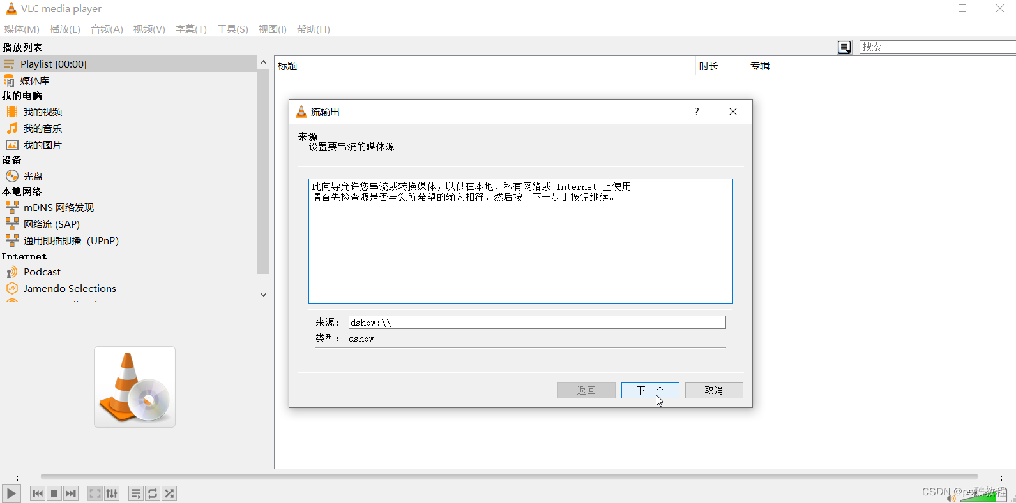The image size is (1016, 503).
Task: Toggle the playlist view icon
Action: pyautogui.click(x=136, y=493)
